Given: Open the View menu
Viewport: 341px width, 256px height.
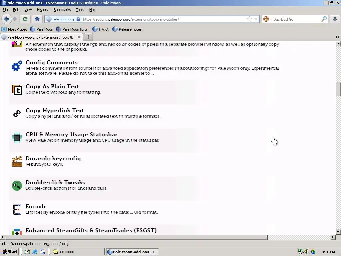Looking at the screenshot, I should (x=28, y=10).
